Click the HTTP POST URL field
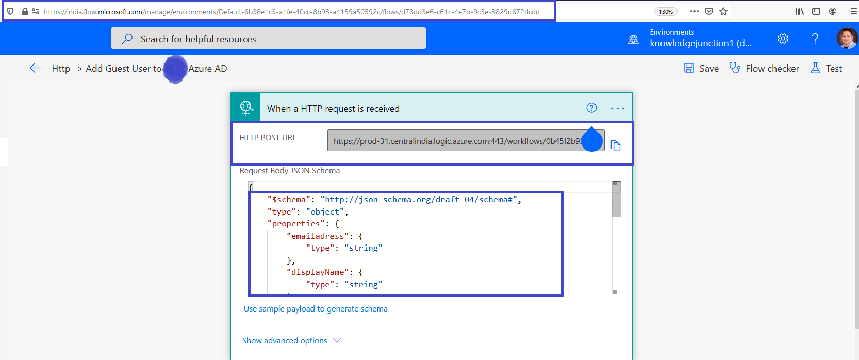The height and width of the screenshot is (360, 859). pos(466,140)
